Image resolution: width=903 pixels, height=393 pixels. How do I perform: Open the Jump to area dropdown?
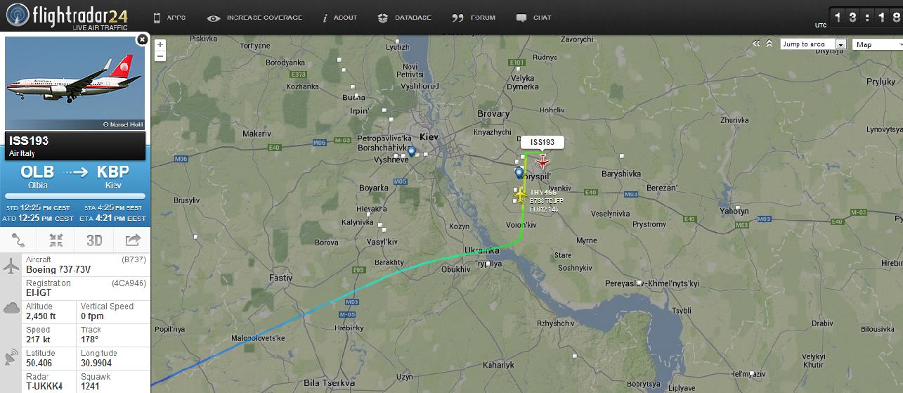click(x=812, y=44)
